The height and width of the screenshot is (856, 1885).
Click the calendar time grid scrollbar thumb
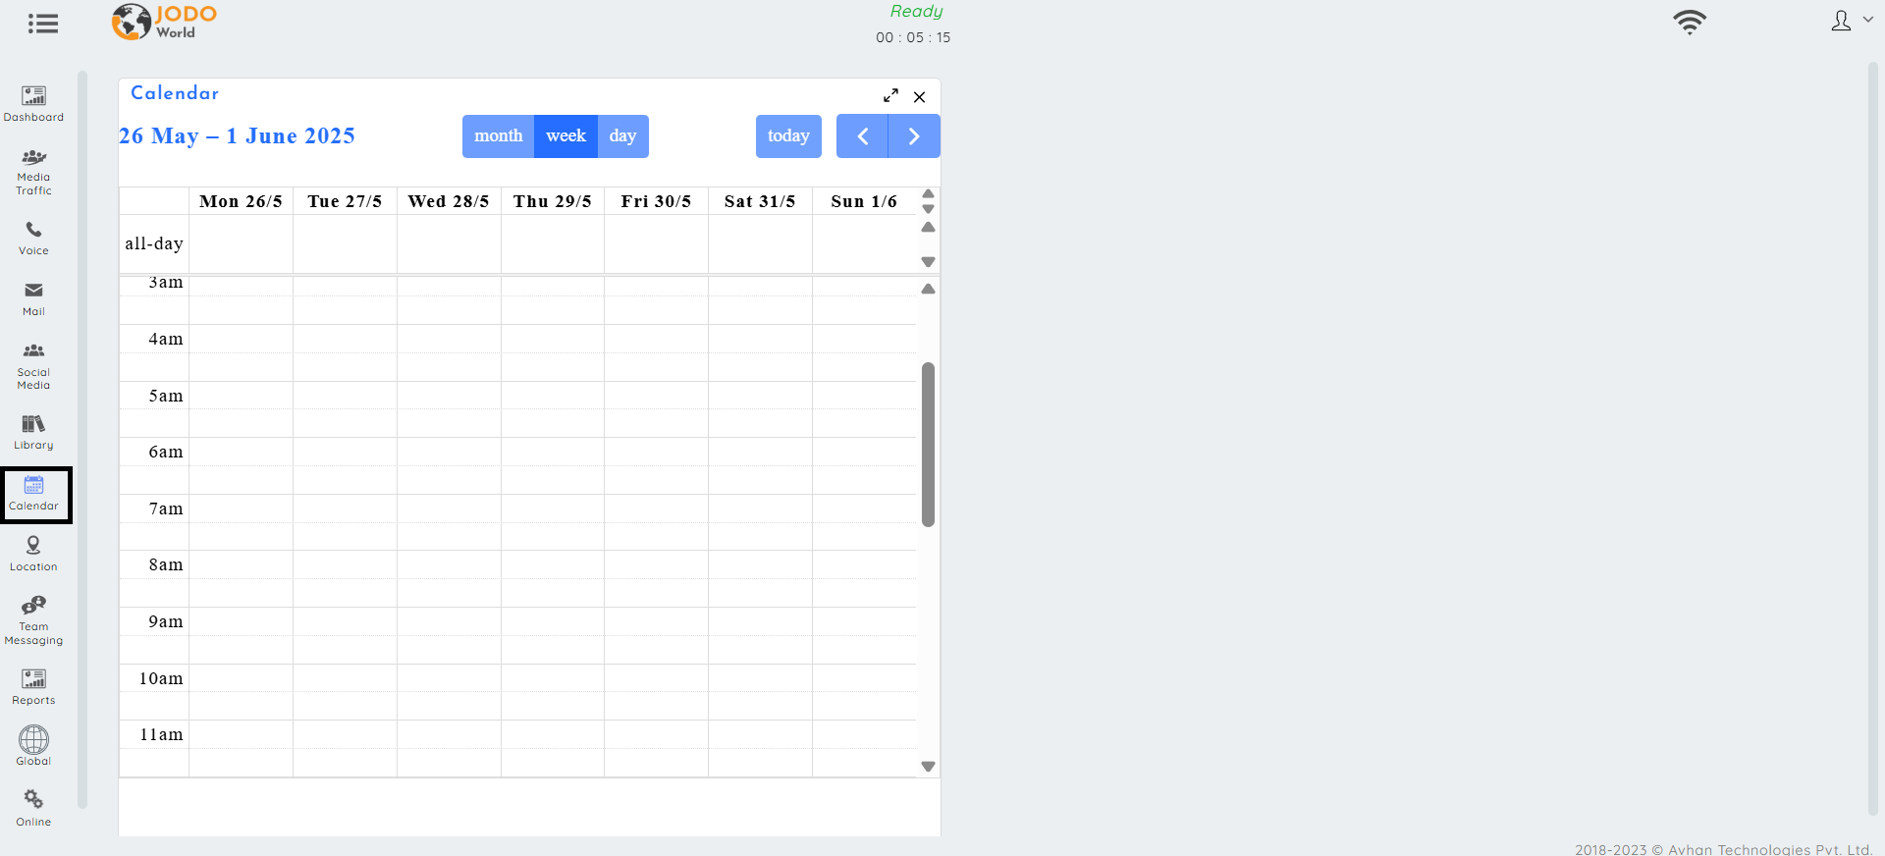928,445
